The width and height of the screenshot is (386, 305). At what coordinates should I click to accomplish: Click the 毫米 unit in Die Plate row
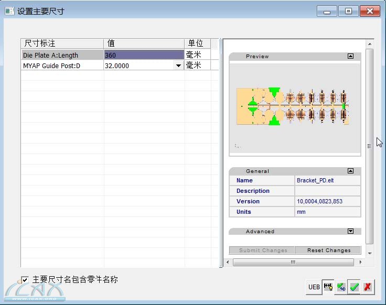point(197,55)
